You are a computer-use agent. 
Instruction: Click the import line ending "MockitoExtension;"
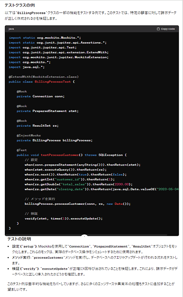[x=59, y=57]
